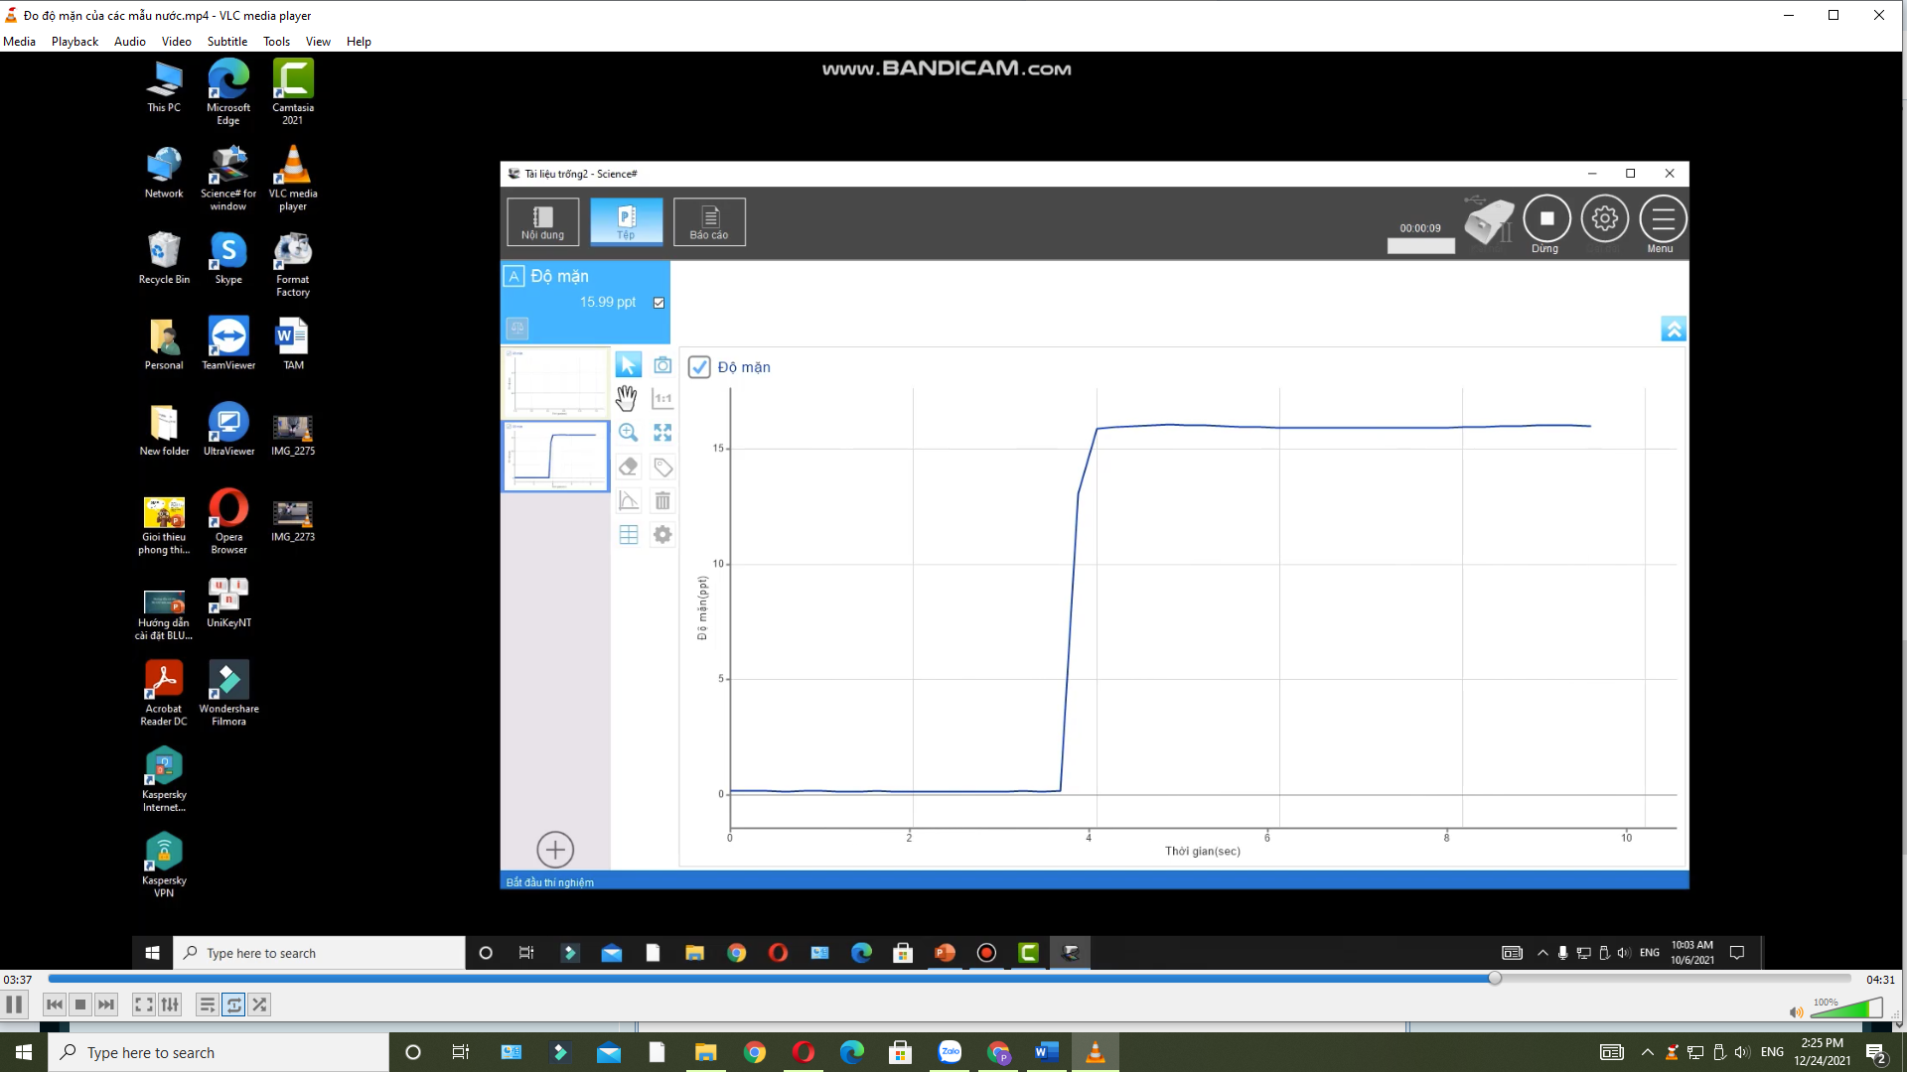Toggle VLC loop playback button
Image resolution: width=1907 pixels, height=1072 pixels.
(233, 1005)
